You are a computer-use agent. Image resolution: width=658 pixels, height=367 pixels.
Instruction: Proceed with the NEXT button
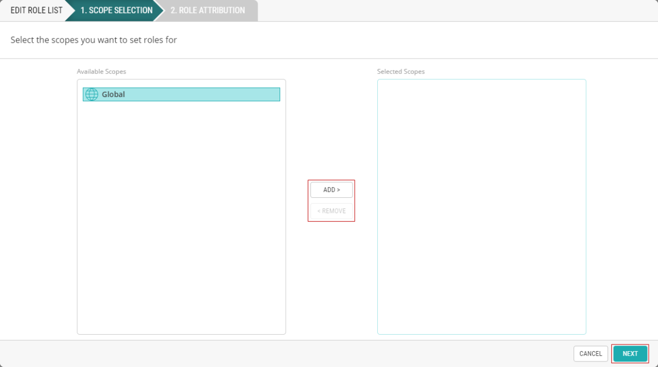tap(630, 354)
